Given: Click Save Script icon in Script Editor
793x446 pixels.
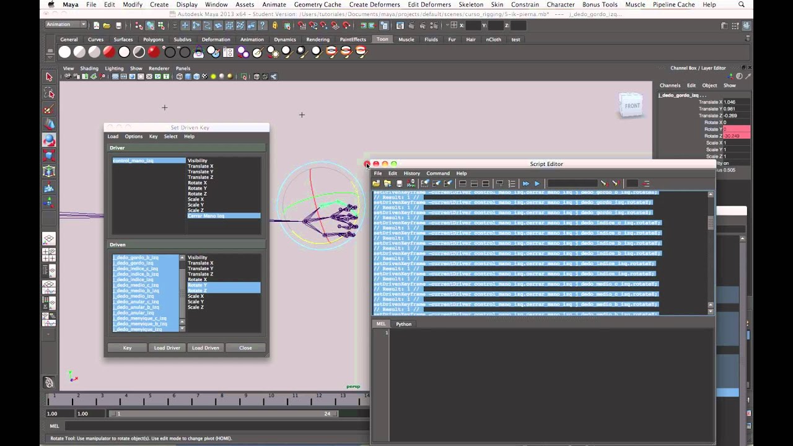Looking at the screenshot, I should tap(400, 183).
